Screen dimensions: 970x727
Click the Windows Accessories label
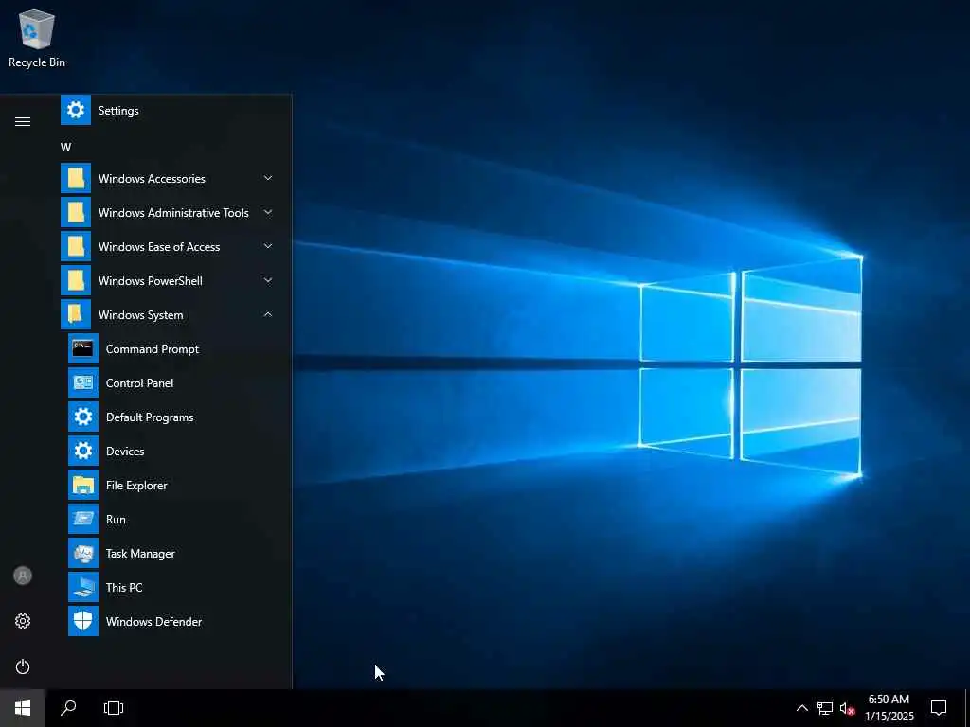click(x=152, y=179)
